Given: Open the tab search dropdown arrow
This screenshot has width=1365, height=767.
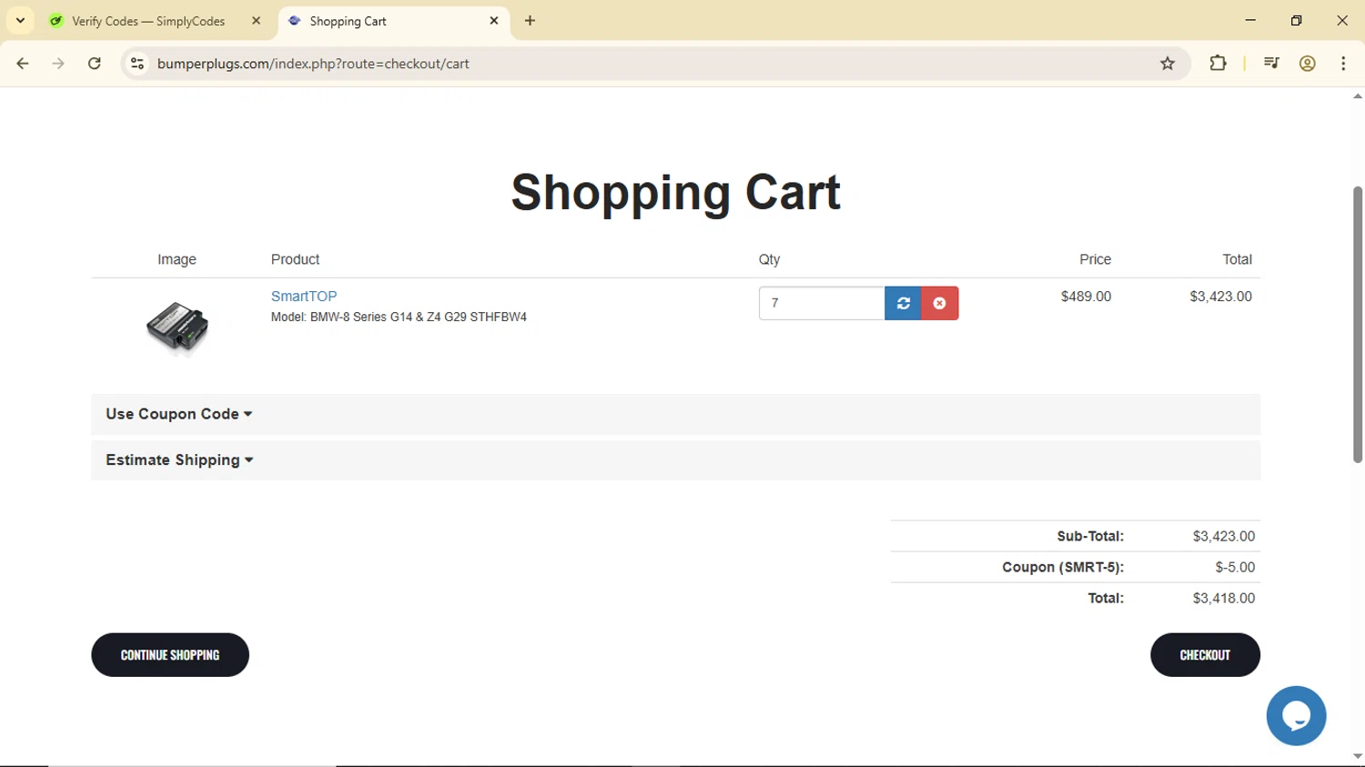Looking at the screenshot, I should 20,21.
